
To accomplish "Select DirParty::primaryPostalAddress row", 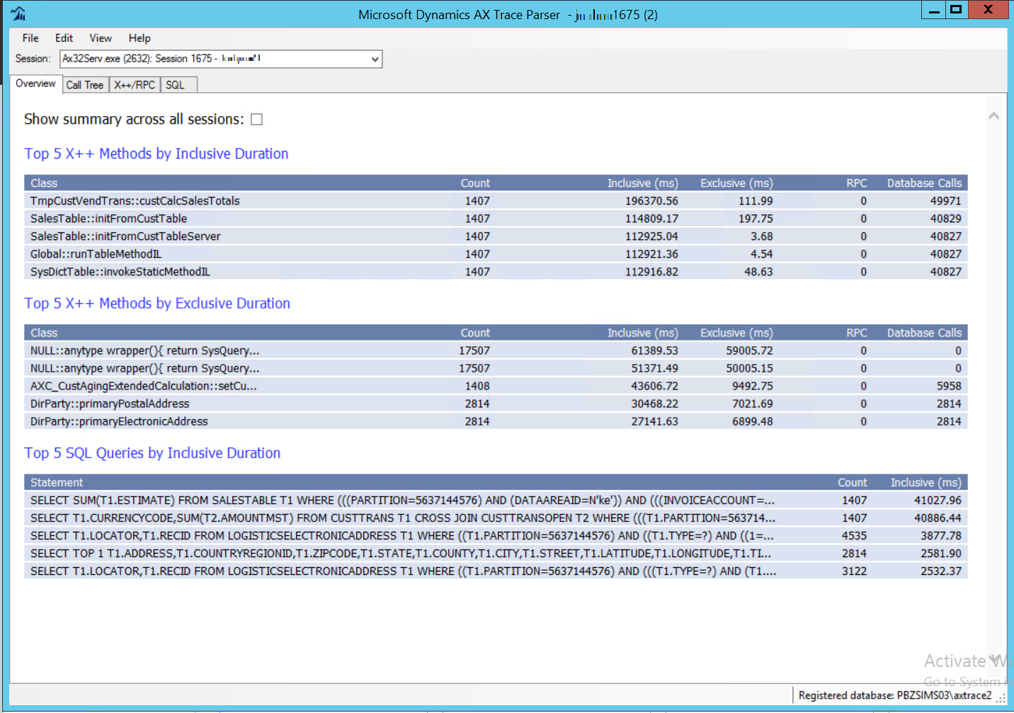I will 496,404.
